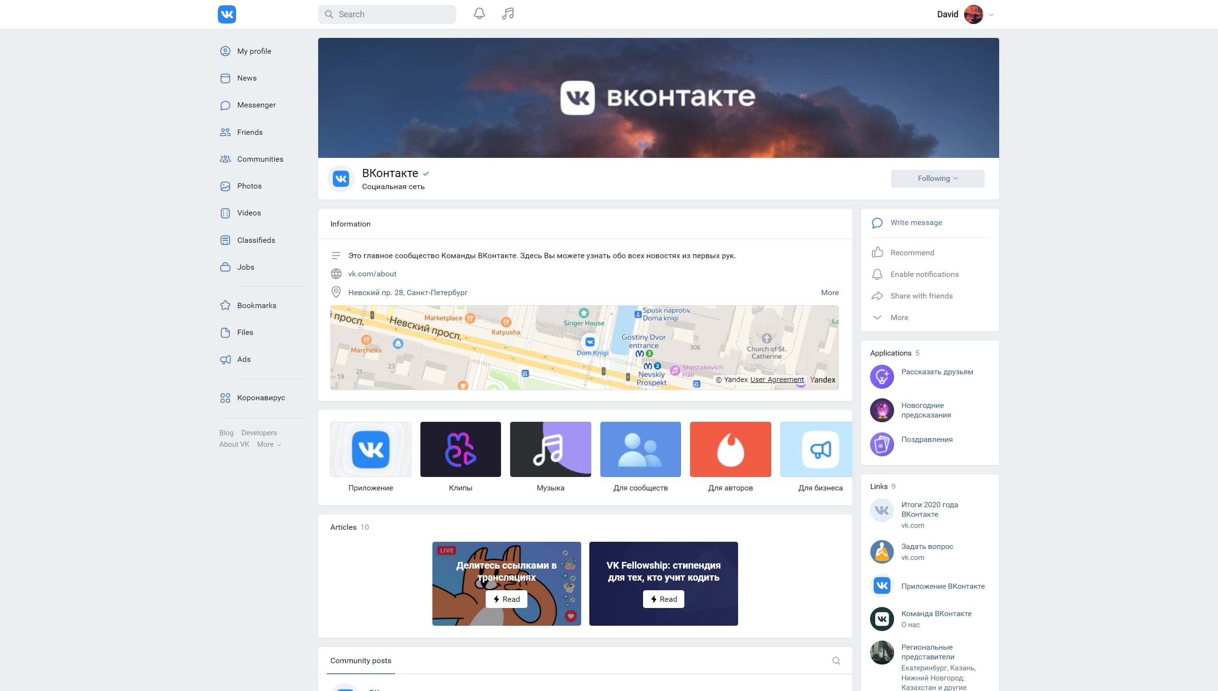Expand the More footer dropdown in sidebar
Screen dimensions: 1218x691
coord(269,444)
